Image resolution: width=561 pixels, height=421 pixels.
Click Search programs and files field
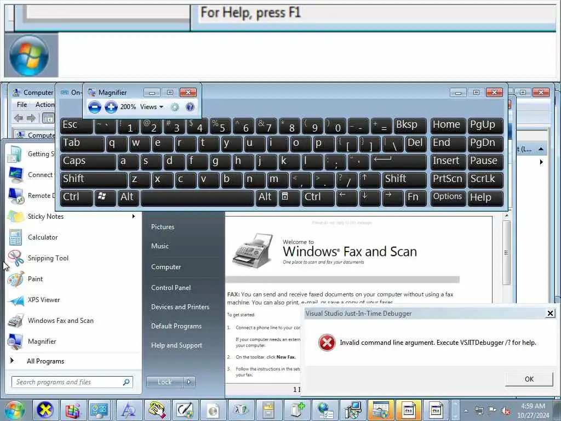[x=72, y=382]
